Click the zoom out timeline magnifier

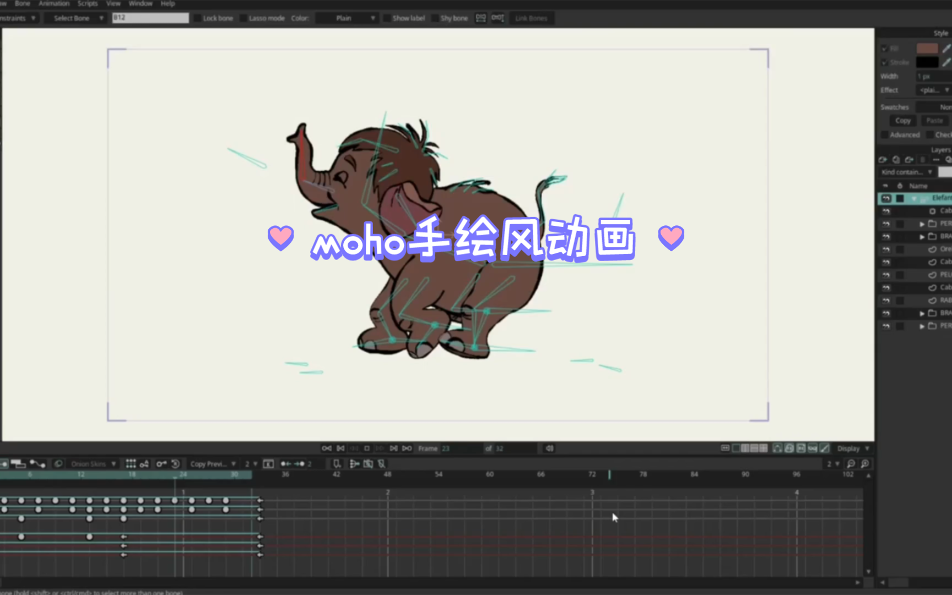point(851,464)
